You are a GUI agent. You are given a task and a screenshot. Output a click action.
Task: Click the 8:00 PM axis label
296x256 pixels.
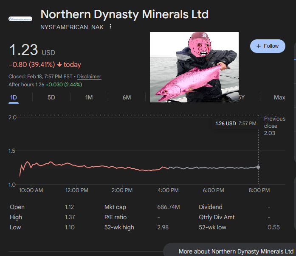point(259,190)
